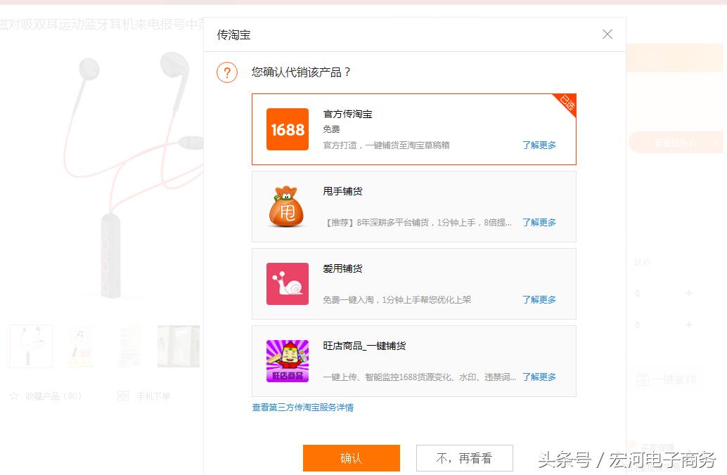Increase quantity with the plus stepper
This screenshot has height=475, width=727.
point(689,294)
